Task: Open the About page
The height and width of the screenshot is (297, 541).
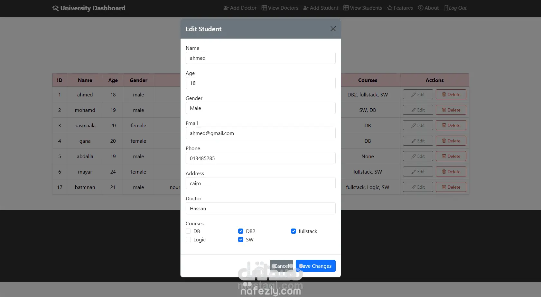Action: pyautogui.click(x=428, y=8)
